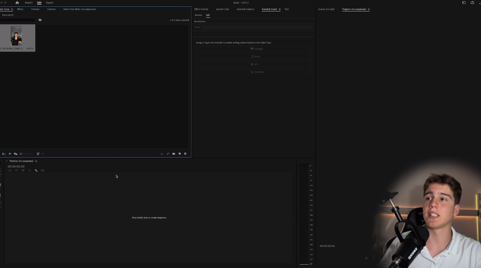Click the Program monitor timecode 00:00:00:00
Image resolution: width=481 pixels, height=268 pixels.
click(x=327, y=246)
